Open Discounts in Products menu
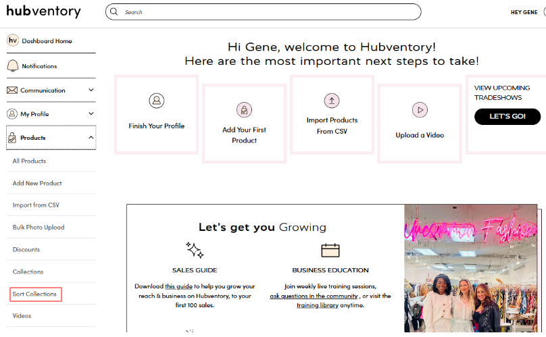The width and height of the screenshot is (546, 337). pyautogui.click(x=26, y=250)
